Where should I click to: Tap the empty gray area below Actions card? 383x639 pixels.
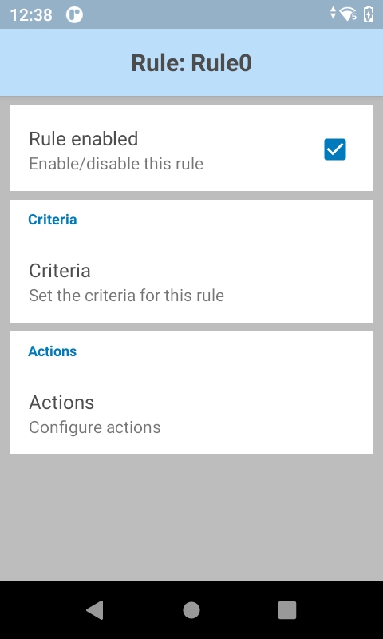(x=191, y=518)
